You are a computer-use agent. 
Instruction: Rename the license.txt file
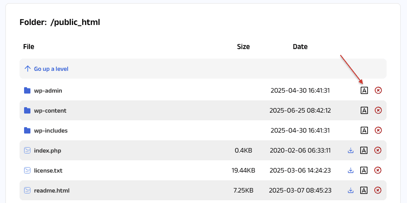364,170
